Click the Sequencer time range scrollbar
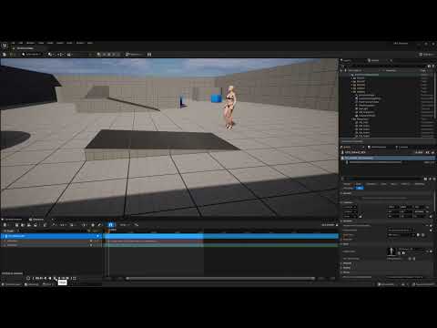This screenshot has height=328, width=437. (x=221, y=278)
